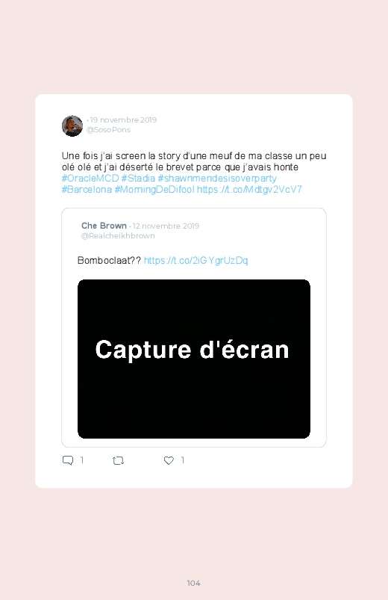Image resolution: width=388 pixels, height=600 pixels.
Task: Click the Che Brown author name
Action: tap(104, 226)
